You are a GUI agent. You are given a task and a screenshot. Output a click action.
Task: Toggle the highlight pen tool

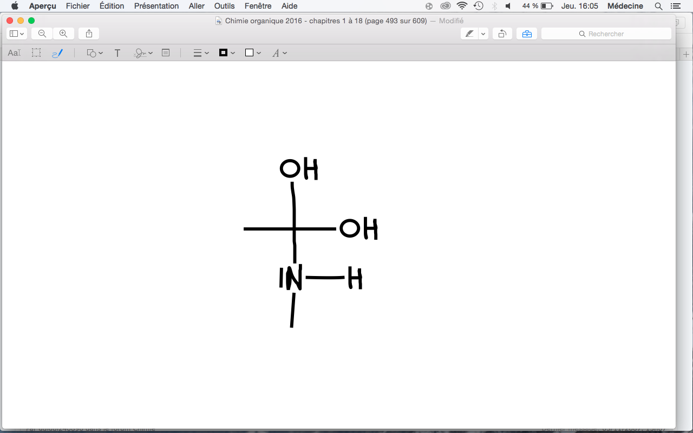469,34
